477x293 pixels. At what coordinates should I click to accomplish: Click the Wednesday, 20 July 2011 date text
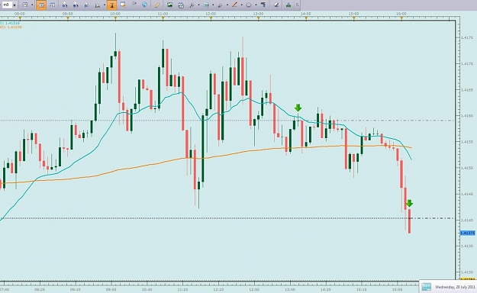455,287
